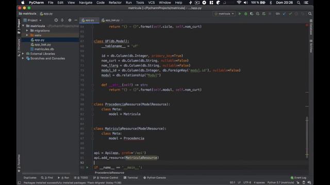Fold the class UF code block in the gutter
330x185 pixels.
click(93, 41)
